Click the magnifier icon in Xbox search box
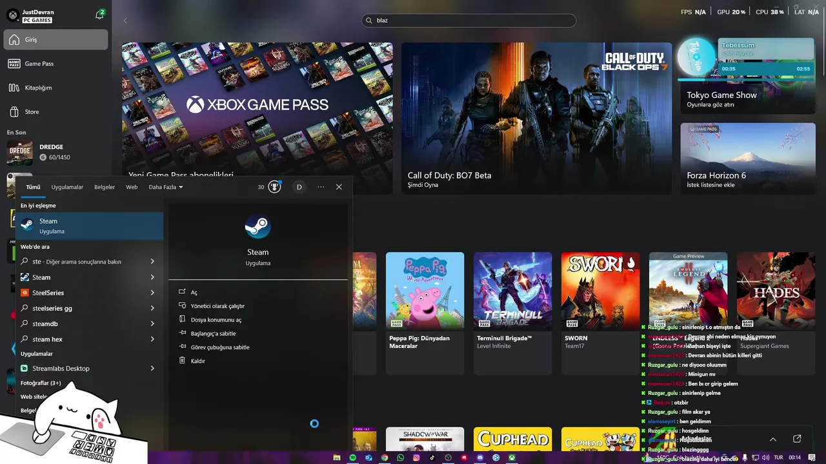The width and height of the screenshot is (826, 464). [x=370, y=21]
